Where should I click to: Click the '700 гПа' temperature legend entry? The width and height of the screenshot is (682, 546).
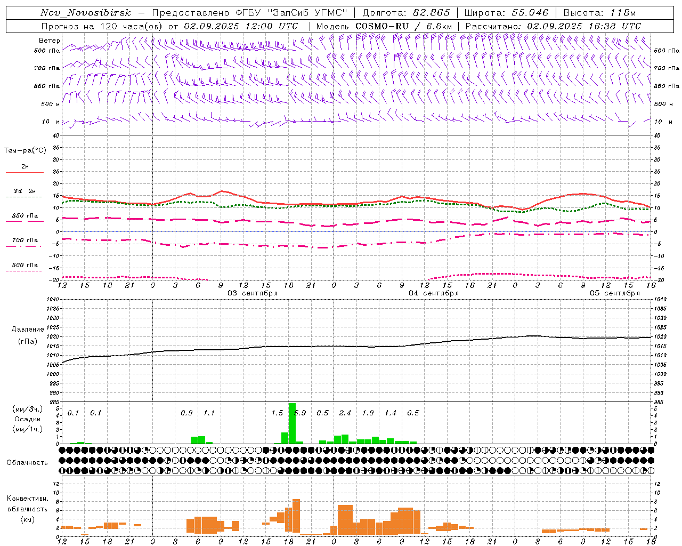[x=25, y=240]
